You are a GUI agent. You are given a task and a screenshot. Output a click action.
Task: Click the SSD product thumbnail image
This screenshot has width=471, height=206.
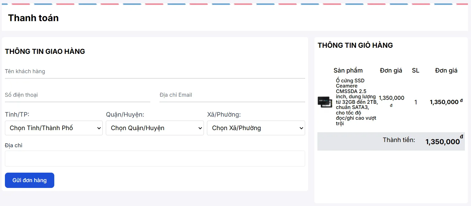pyautogui.click(x=325, y=102)
